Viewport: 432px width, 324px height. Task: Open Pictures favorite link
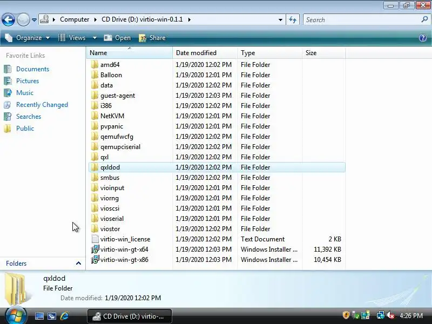point(28,80)
